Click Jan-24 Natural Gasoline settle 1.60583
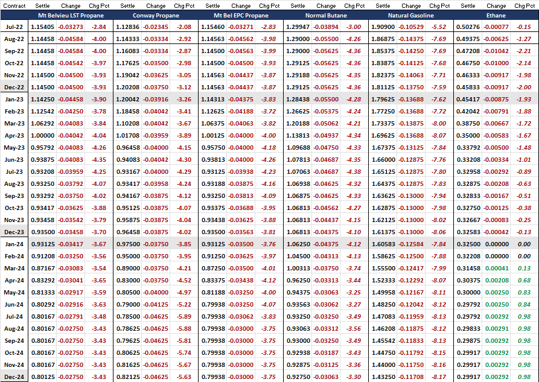The width and height of the screenshot is (539, 382). [x=383, y=244]
